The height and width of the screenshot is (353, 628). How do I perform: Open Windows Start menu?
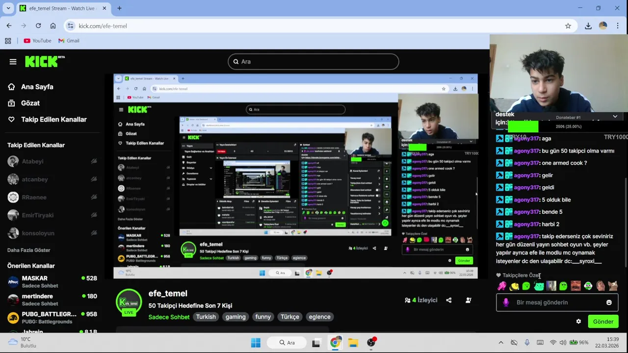(x=256, y=343)
